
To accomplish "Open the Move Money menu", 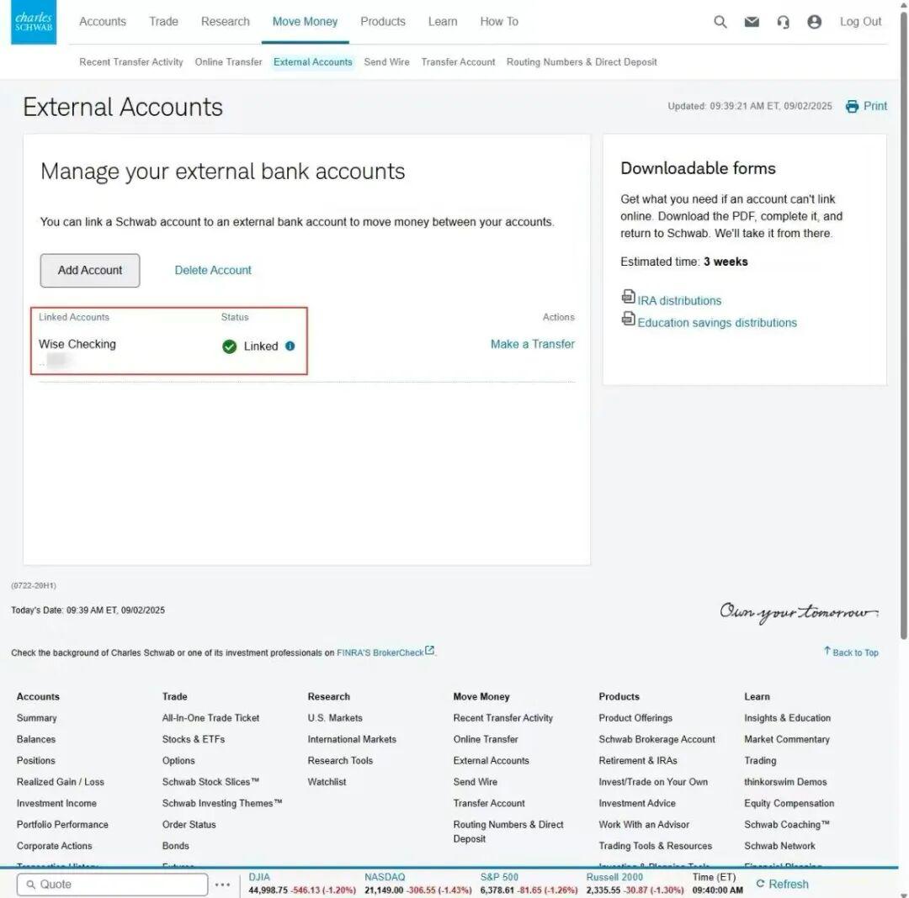I will click(x=305, y=21).
